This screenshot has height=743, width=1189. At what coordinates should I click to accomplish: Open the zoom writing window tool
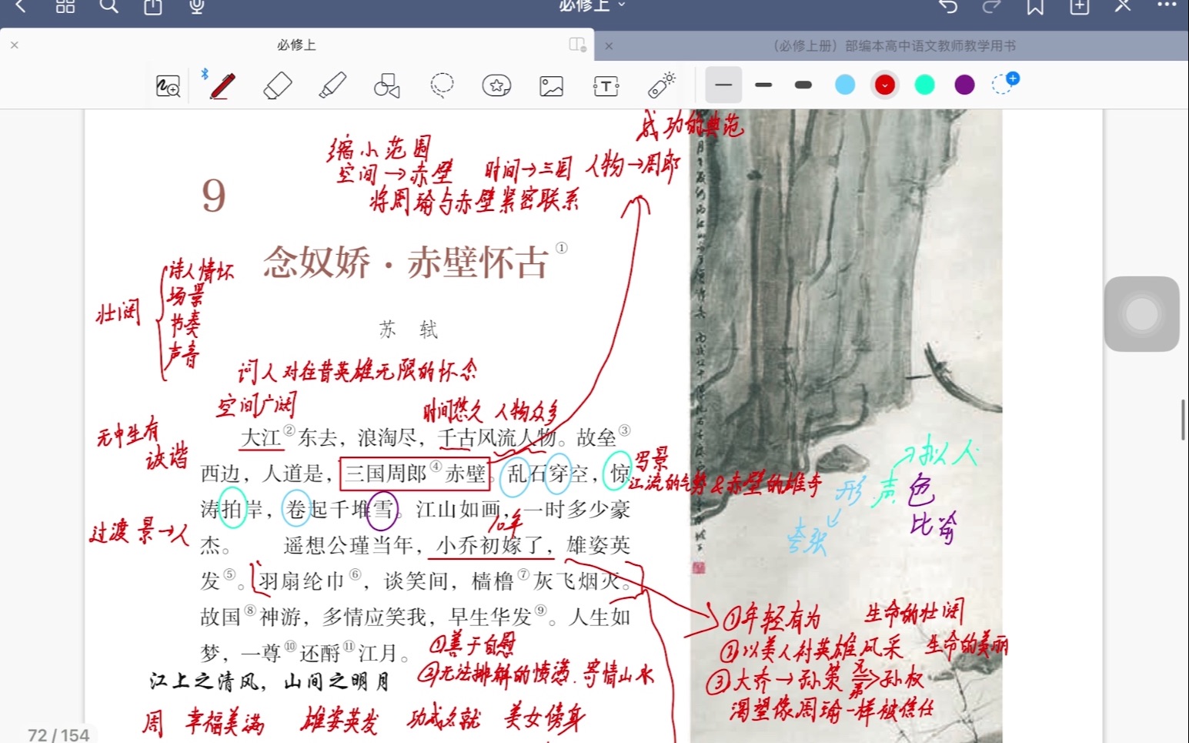pos(168,85)
